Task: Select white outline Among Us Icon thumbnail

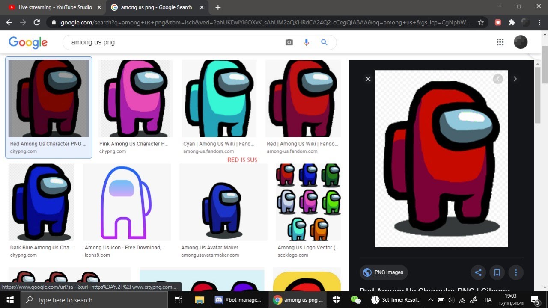Action: [127, 202]
